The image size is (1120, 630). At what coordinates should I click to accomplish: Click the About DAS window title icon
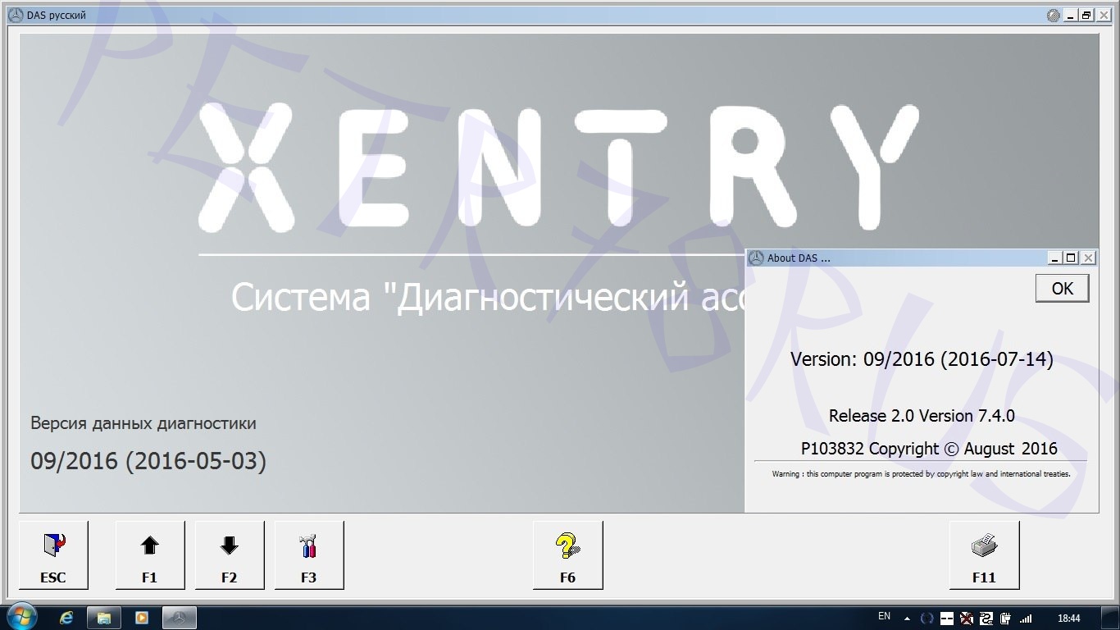click(x=757, y=258)
